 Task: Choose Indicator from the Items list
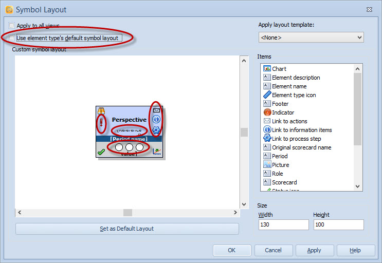click(x=283, y=112)
